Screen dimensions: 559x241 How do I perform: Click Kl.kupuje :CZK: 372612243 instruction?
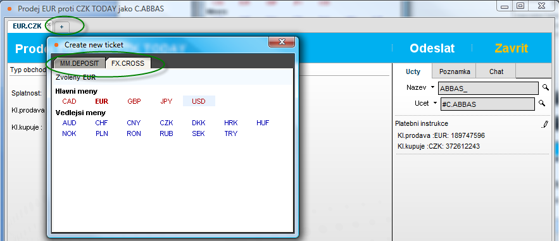[439, 146]
